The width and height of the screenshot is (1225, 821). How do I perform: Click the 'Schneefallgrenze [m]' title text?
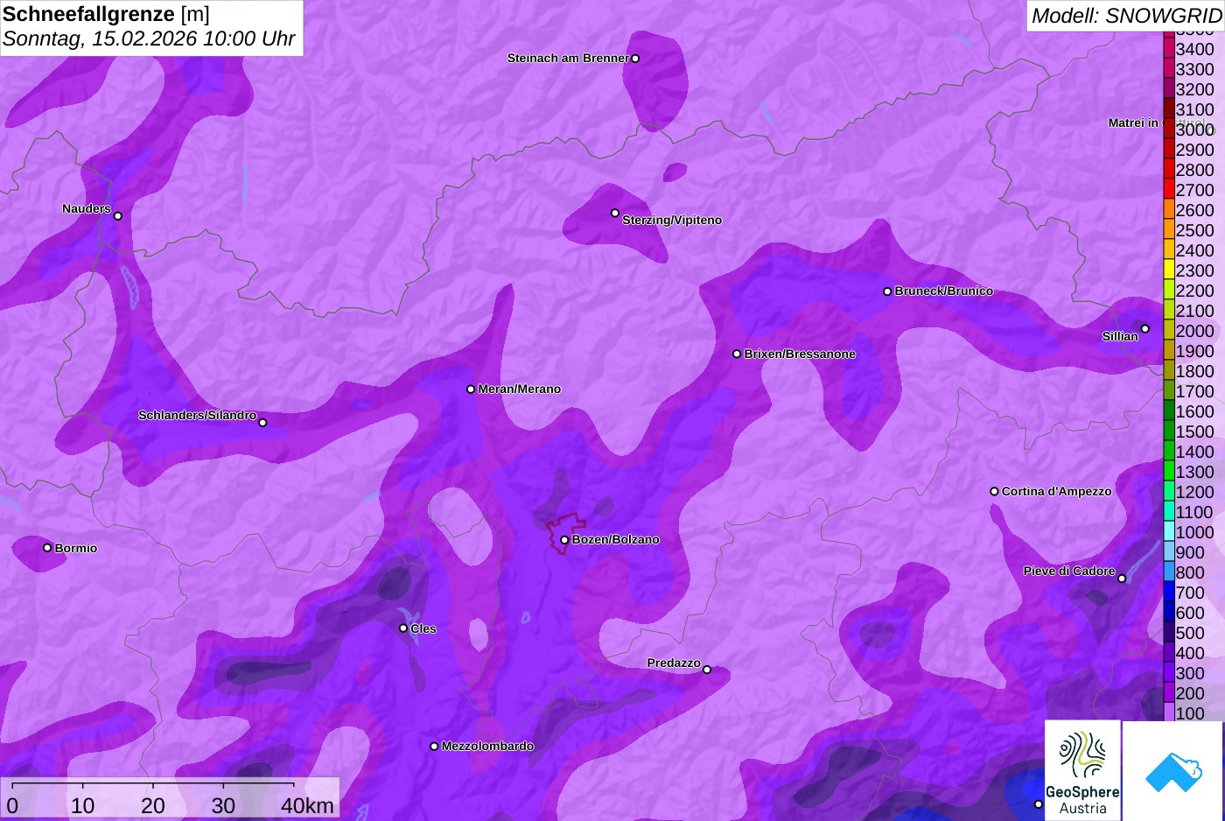(107, 14)
